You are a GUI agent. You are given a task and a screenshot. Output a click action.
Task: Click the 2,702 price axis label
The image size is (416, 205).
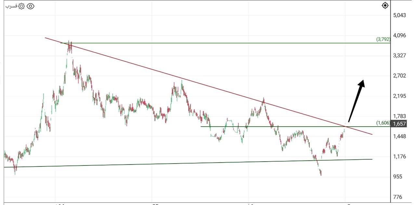[399, 76]
